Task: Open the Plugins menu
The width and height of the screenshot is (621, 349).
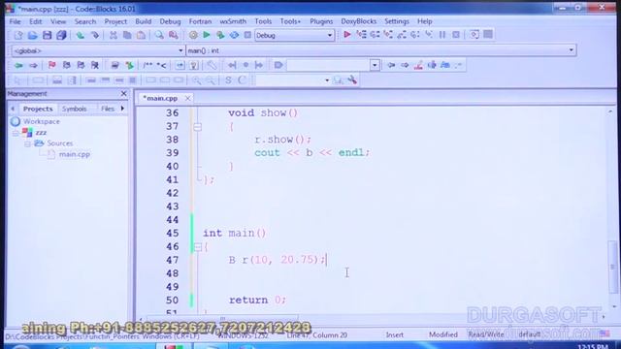Action: point(321,21)
